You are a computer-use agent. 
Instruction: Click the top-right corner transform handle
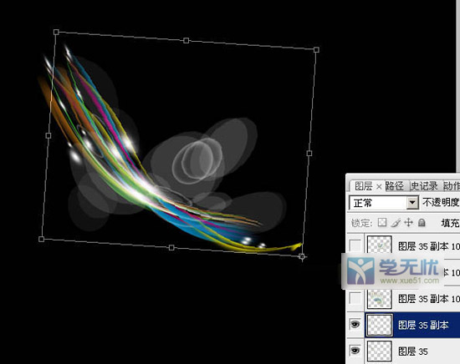click(316, 50)
